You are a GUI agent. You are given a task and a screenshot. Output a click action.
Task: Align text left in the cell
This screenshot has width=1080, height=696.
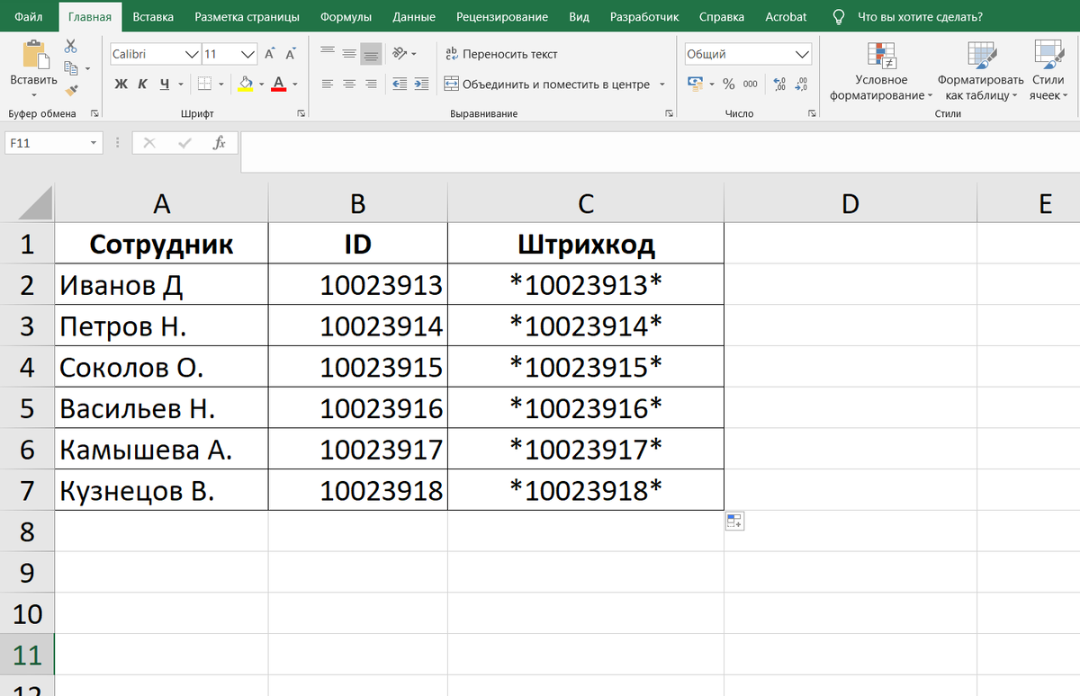(x=328, y=85)
